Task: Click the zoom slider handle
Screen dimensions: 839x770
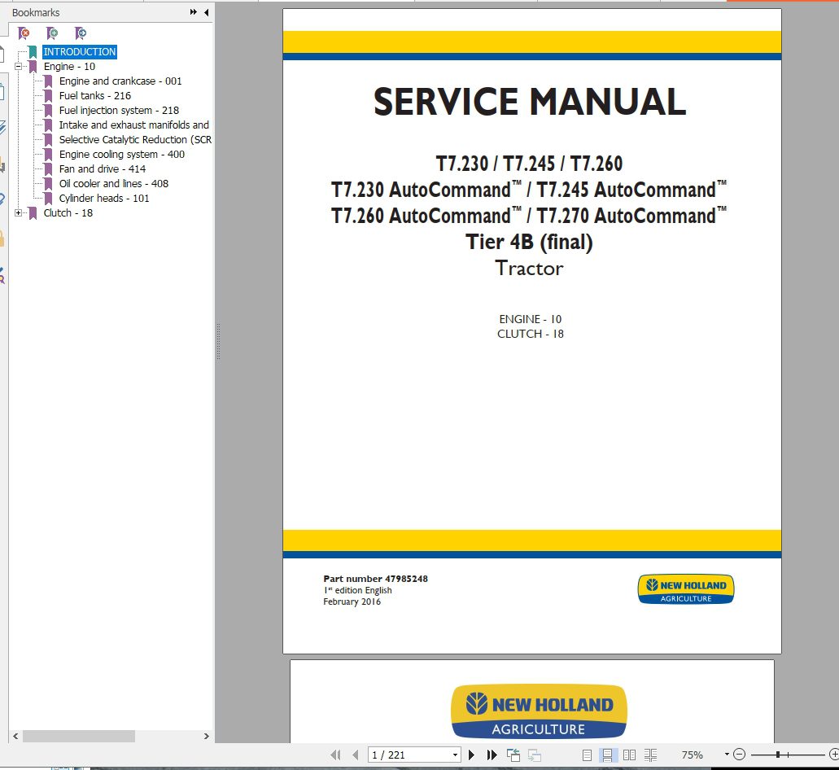Action: 777,755
